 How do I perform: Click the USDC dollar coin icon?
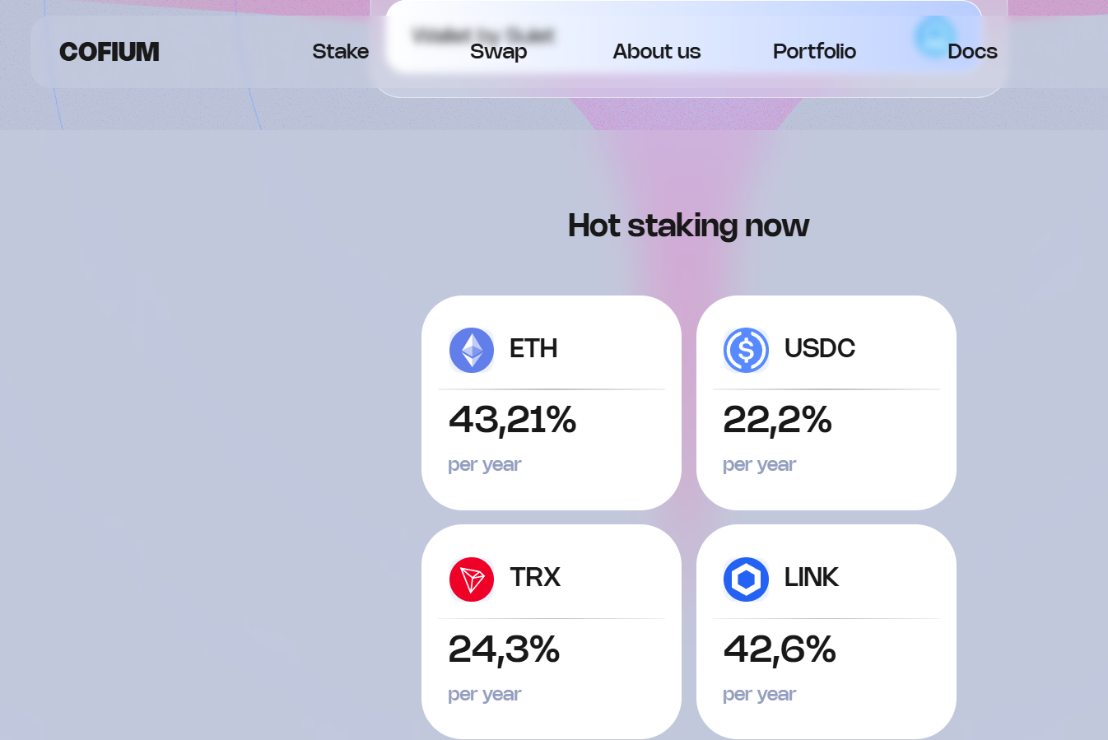[x=746, y=349]
